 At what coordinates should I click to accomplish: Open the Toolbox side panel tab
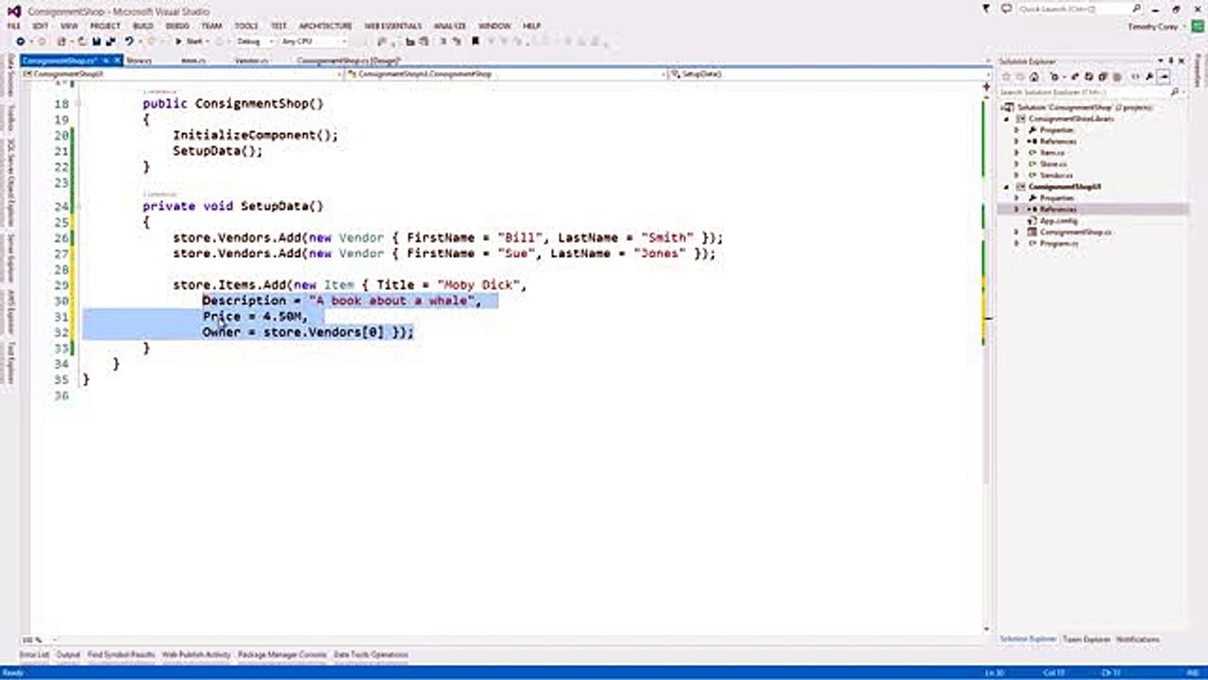coord(10,118)
